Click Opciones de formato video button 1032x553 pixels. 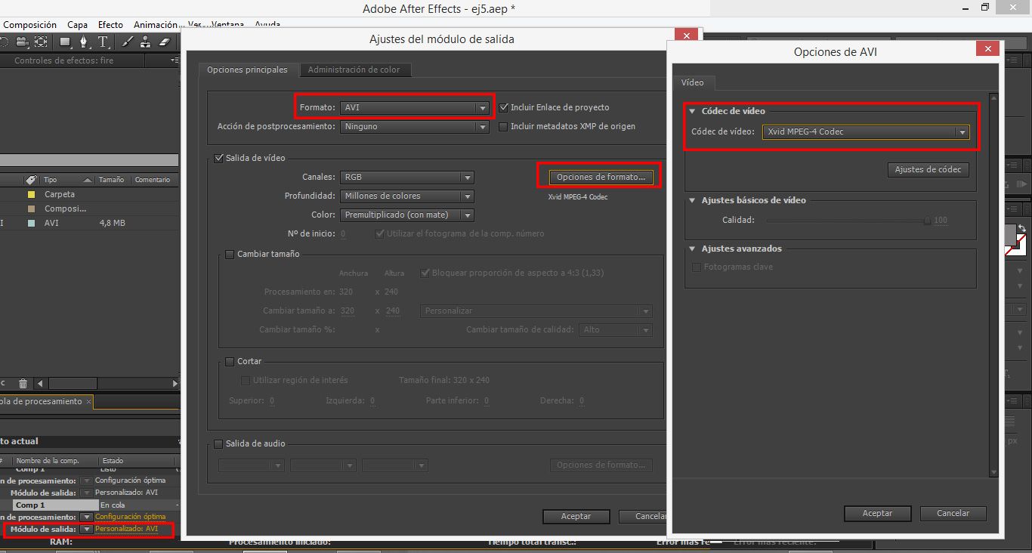pos(601,177)
